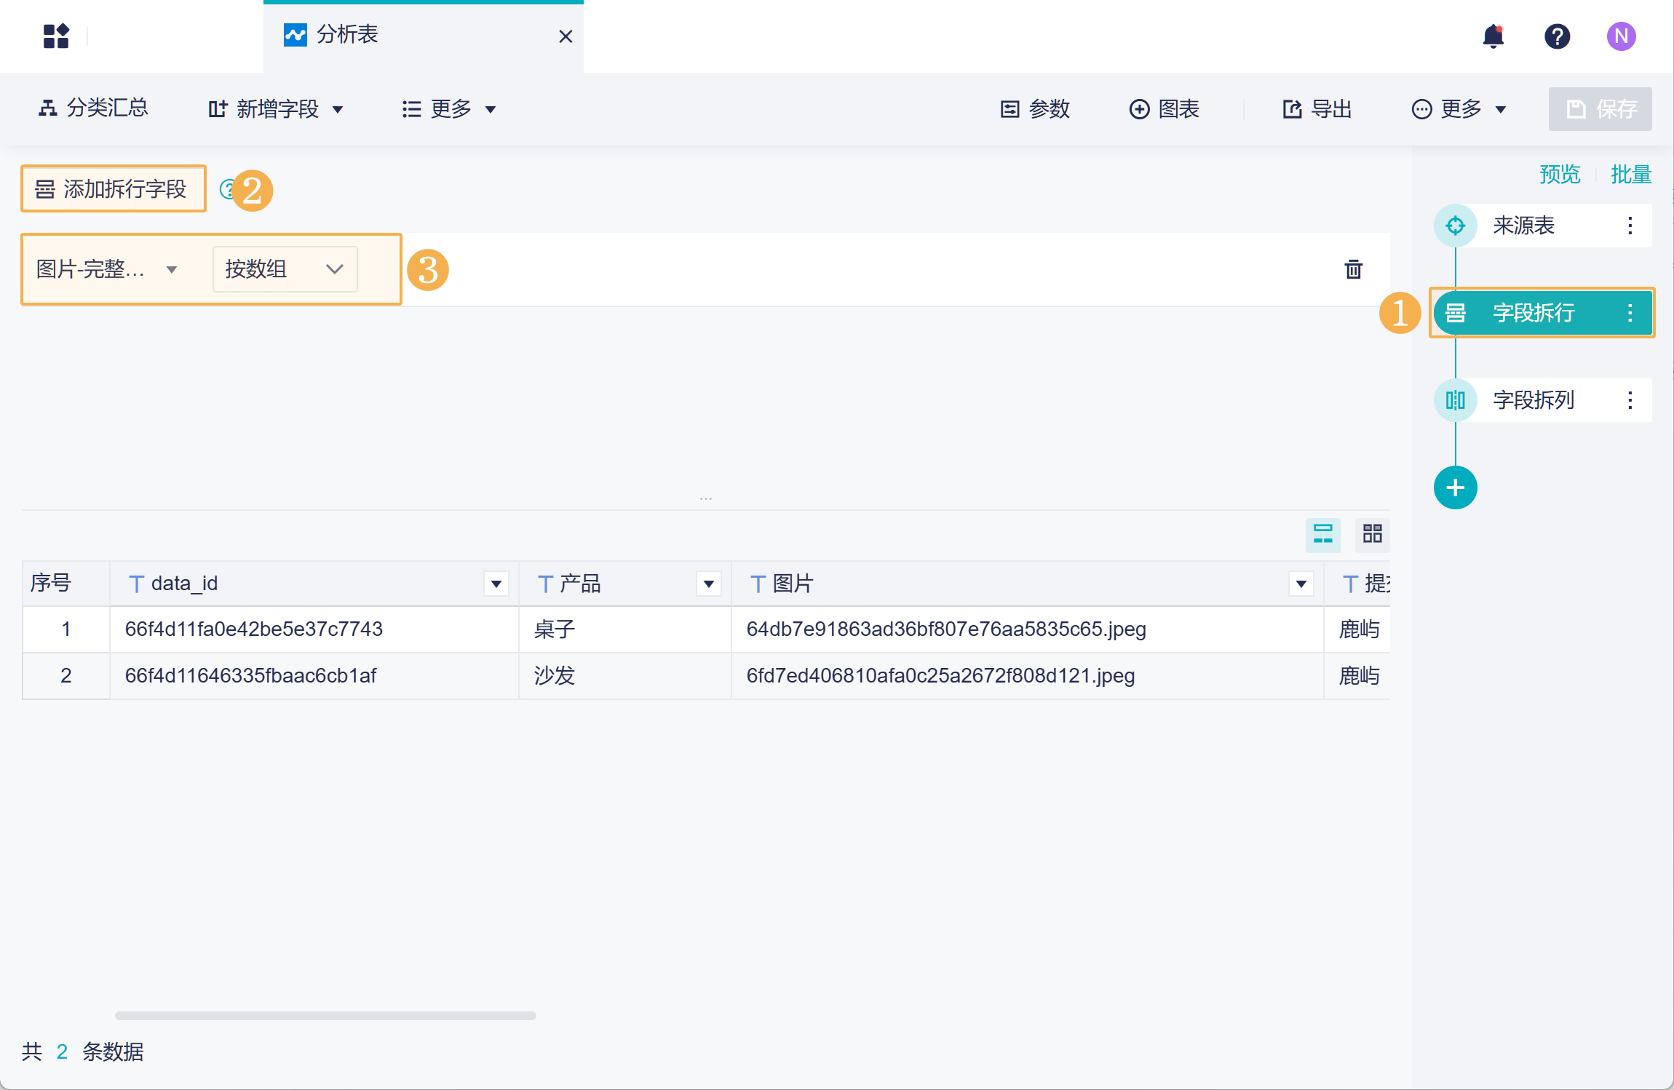Screen dimensions: 1674x1090
Task: Delete split field with trash icon
Action: tap(1353, 269)
